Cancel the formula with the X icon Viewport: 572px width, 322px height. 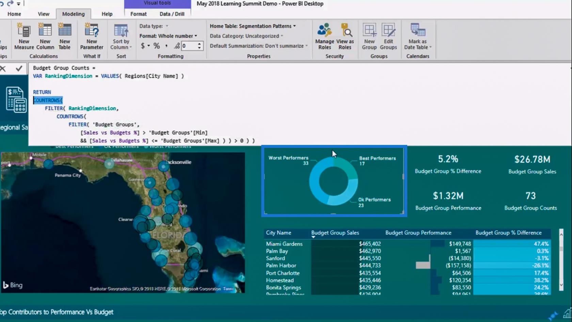[x=3, y=68]
